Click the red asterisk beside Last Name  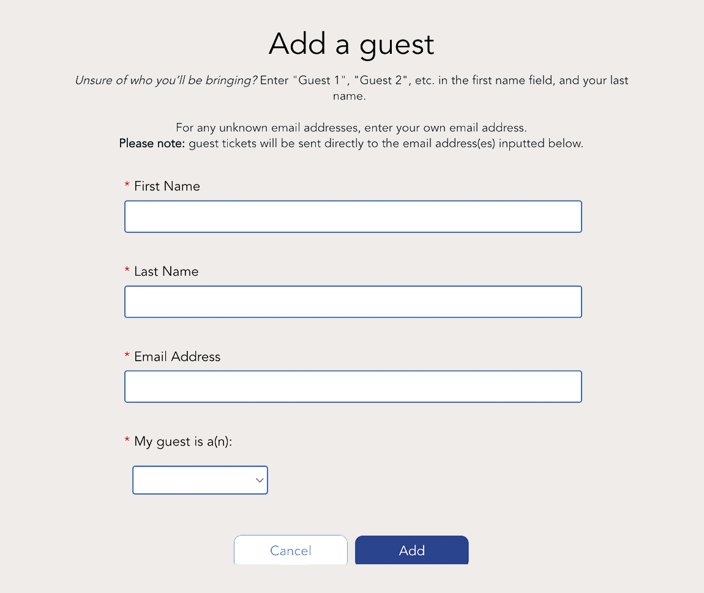[127, 271]
